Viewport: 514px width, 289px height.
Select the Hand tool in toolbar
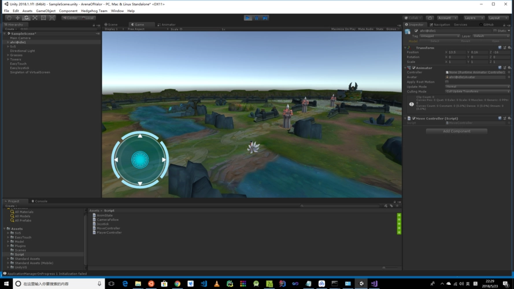[x=9, y=18]
